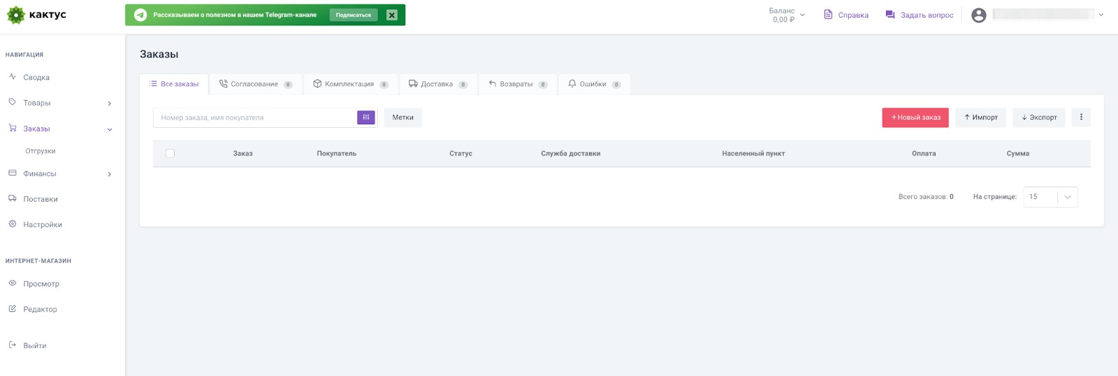Screen dimensions: 1118x376
Task: Click the Экспорт button
Action: pos(1038,117)
